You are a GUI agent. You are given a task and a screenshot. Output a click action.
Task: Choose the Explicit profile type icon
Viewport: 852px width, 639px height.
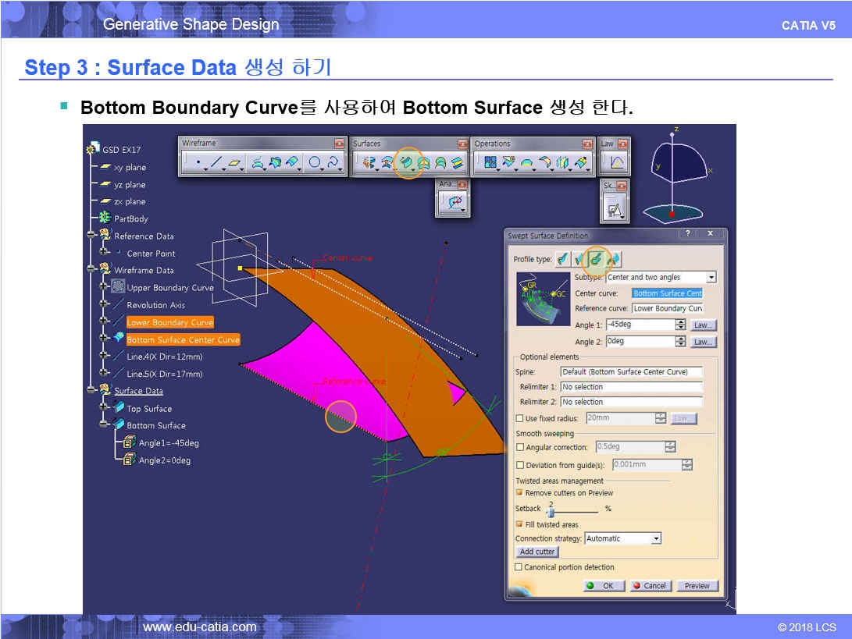(x=562, y=259)
